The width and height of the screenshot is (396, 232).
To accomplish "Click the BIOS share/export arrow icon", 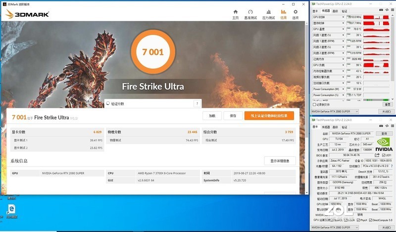I will [x=377, y=155].
